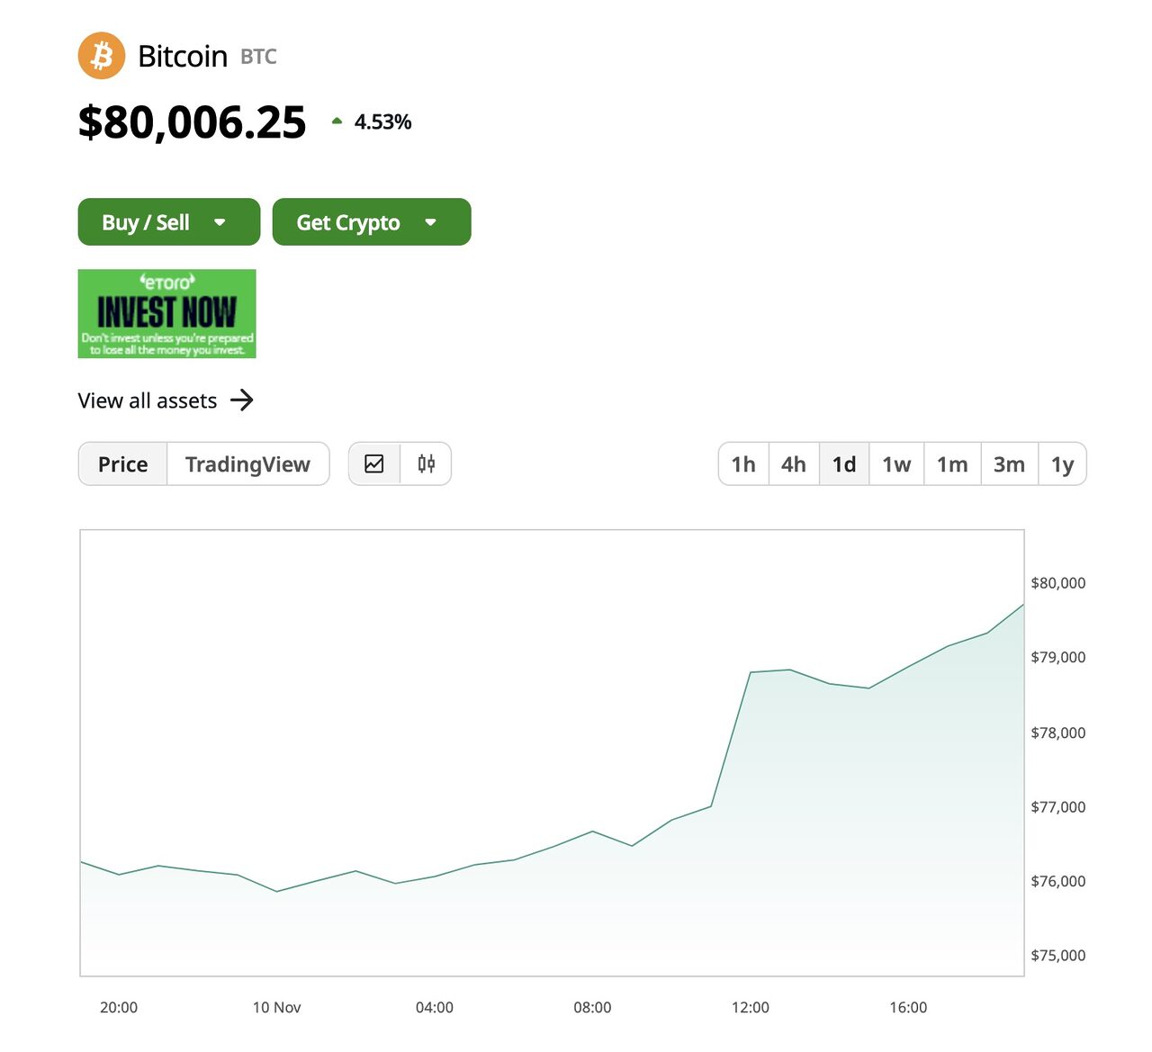This screenshot has height=1052, width=1152.
Task: Open the Buy / Sell dropdown
Action: click(169, 222)
